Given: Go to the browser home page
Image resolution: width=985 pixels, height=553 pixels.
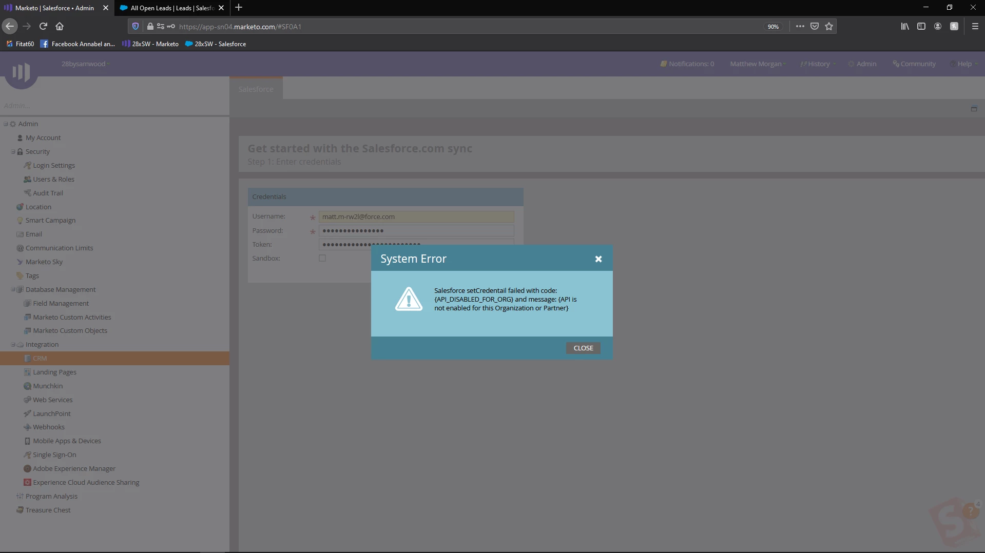Looking at the screenshot, I should point(60,26).
